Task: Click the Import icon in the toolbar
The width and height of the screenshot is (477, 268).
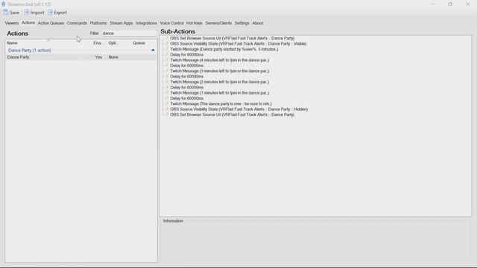Action: tap(27, 13)
